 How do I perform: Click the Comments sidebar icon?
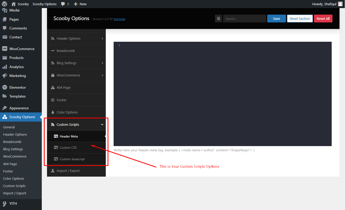tap(5, 28)
